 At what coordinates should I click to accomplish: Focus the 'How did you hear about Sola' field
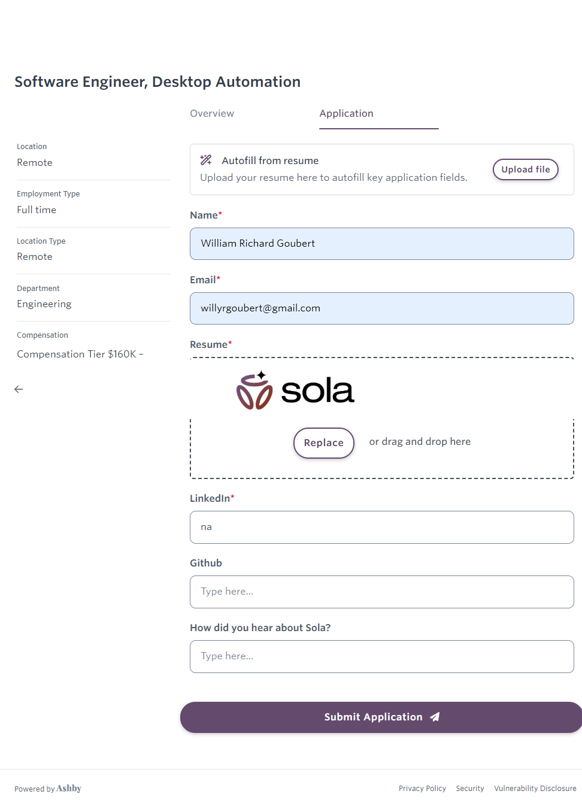pyautogui.click(x=381, y=657)
